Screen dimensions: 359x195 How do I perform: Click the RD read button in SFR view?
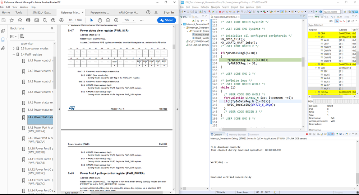[x=331, y=21]
